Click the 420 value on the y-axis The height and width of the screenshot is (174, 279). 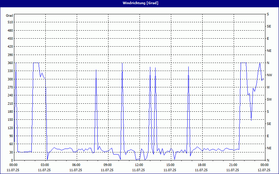[9, 47]
